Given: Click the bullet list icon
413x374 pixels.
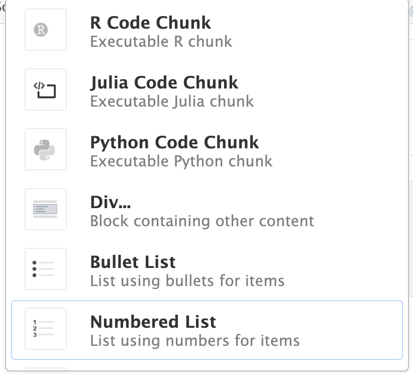Looking at the screenshot, I should point(46,269).
